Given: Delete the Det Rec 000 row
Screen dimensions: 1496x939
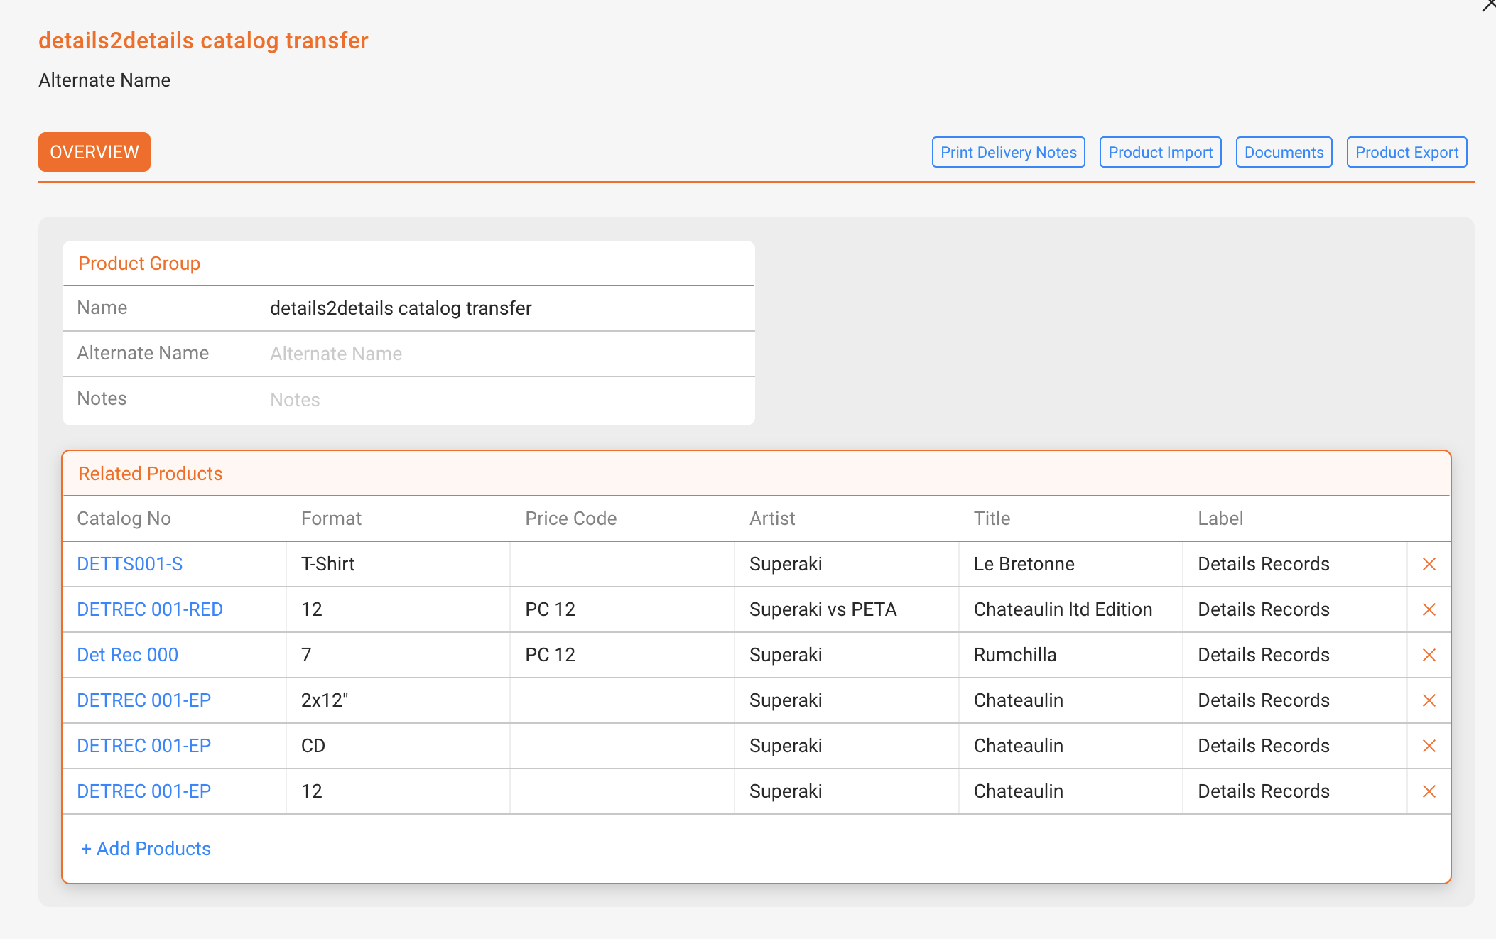Looking at the screenshot, I should tap(1429, 655).
